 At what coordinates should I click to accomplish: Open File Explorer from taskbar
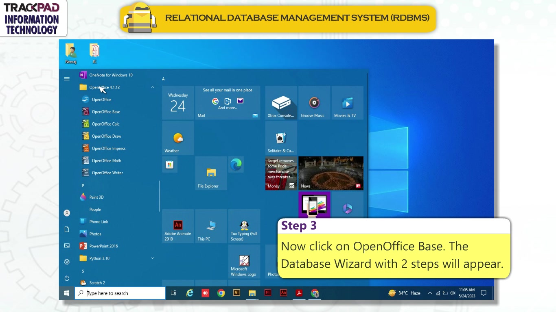pyautogui.click(x=252, y=293)
